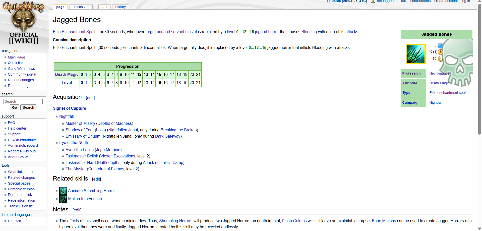Click the activation time clock icon

click(440, 52)
